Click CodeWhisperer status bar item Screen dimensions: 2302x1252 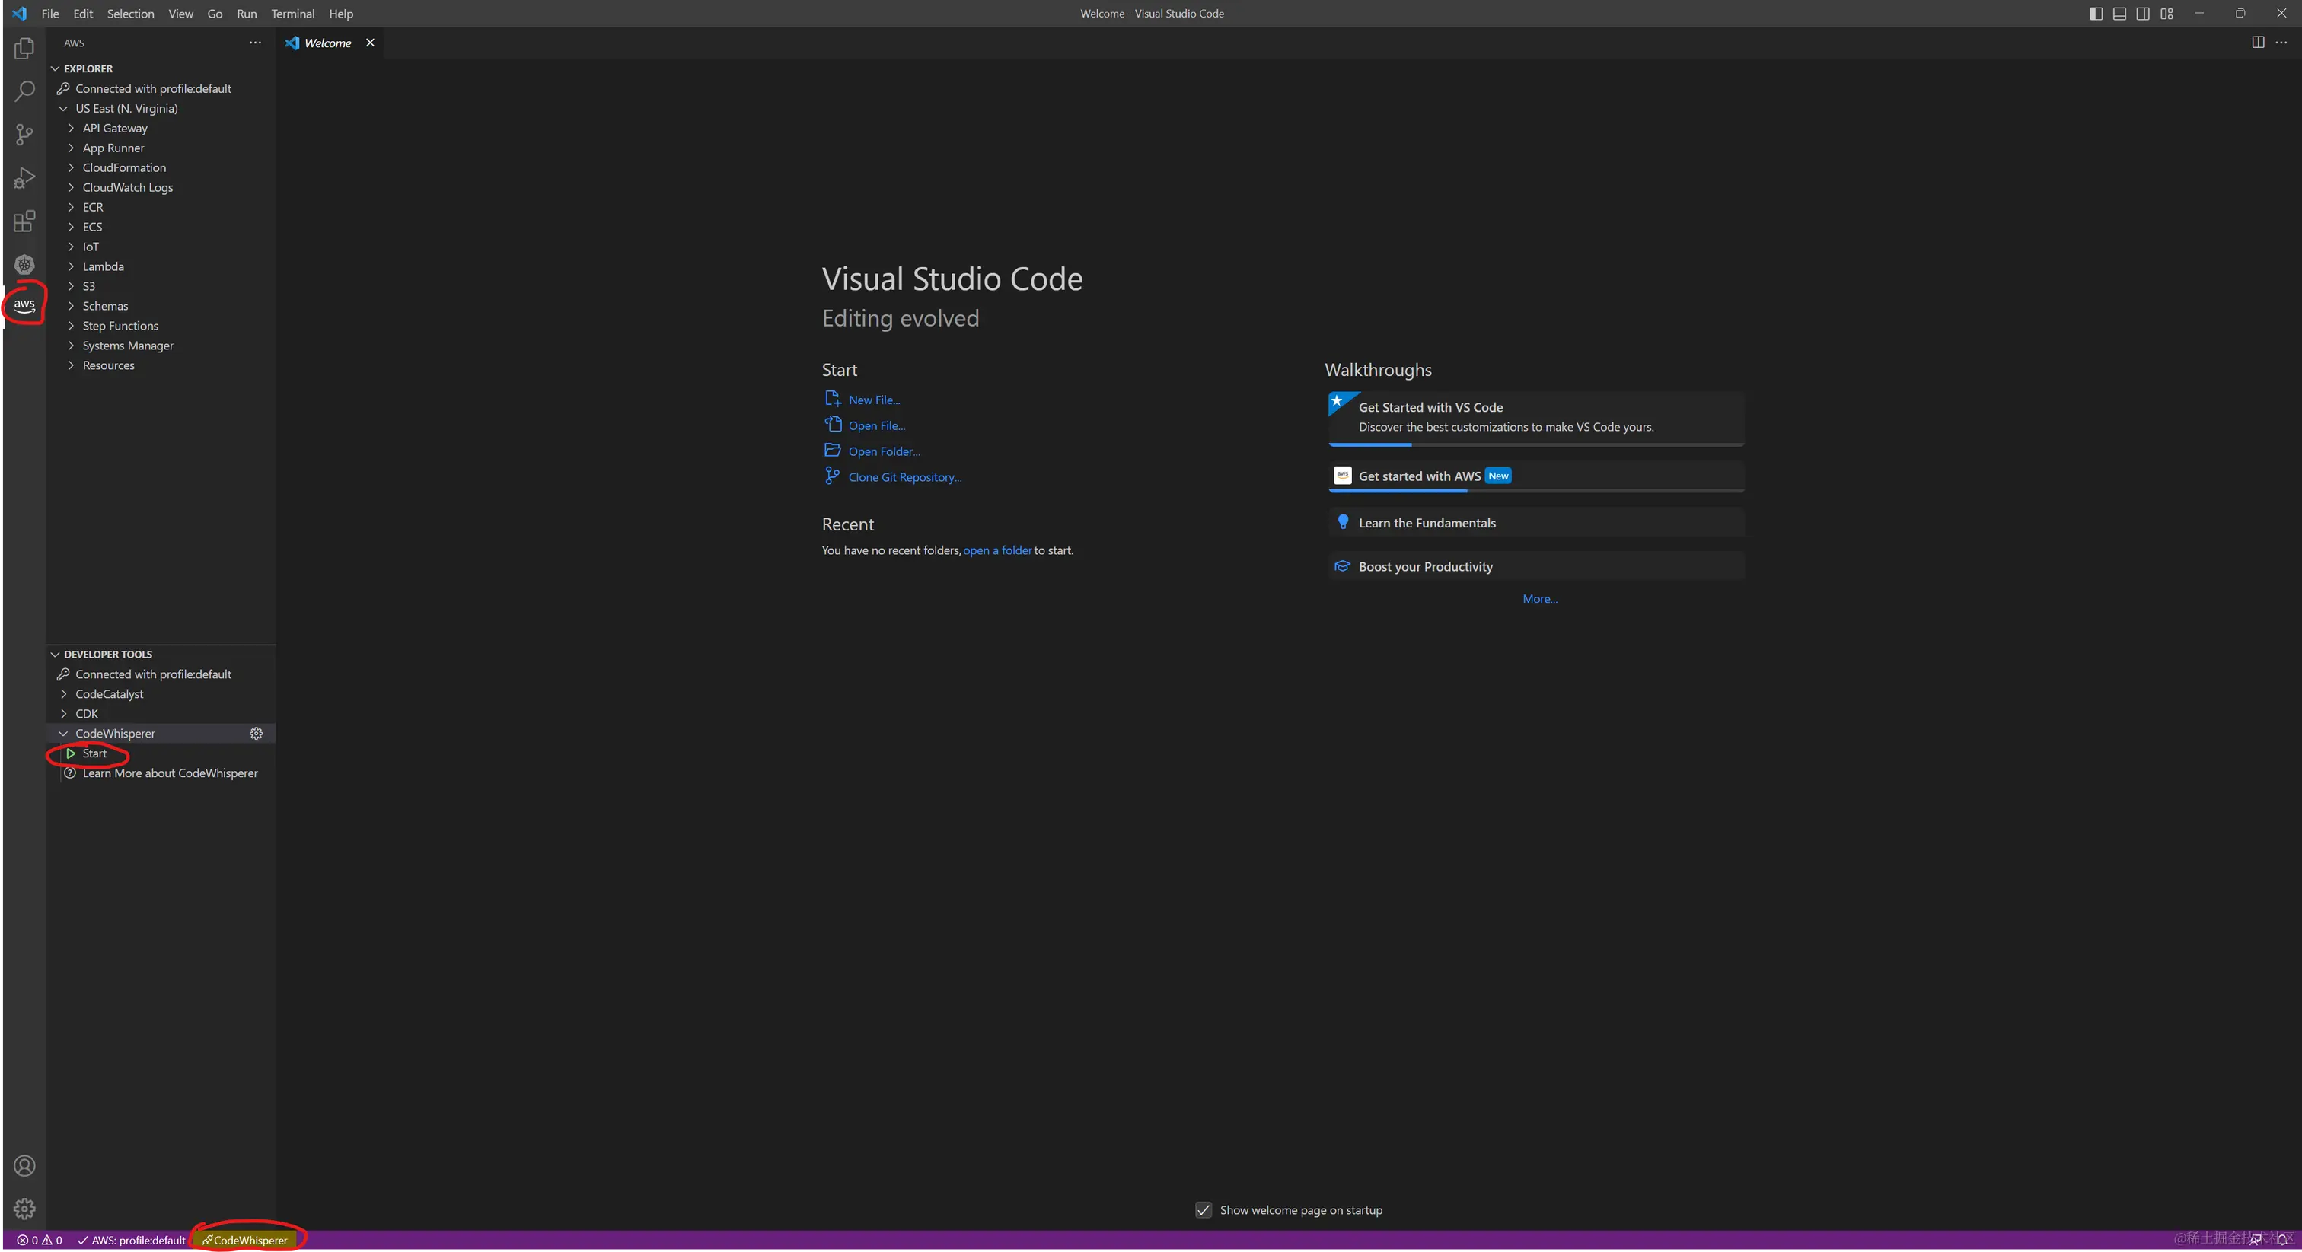pyautogui.click(x=246, y=1241)
